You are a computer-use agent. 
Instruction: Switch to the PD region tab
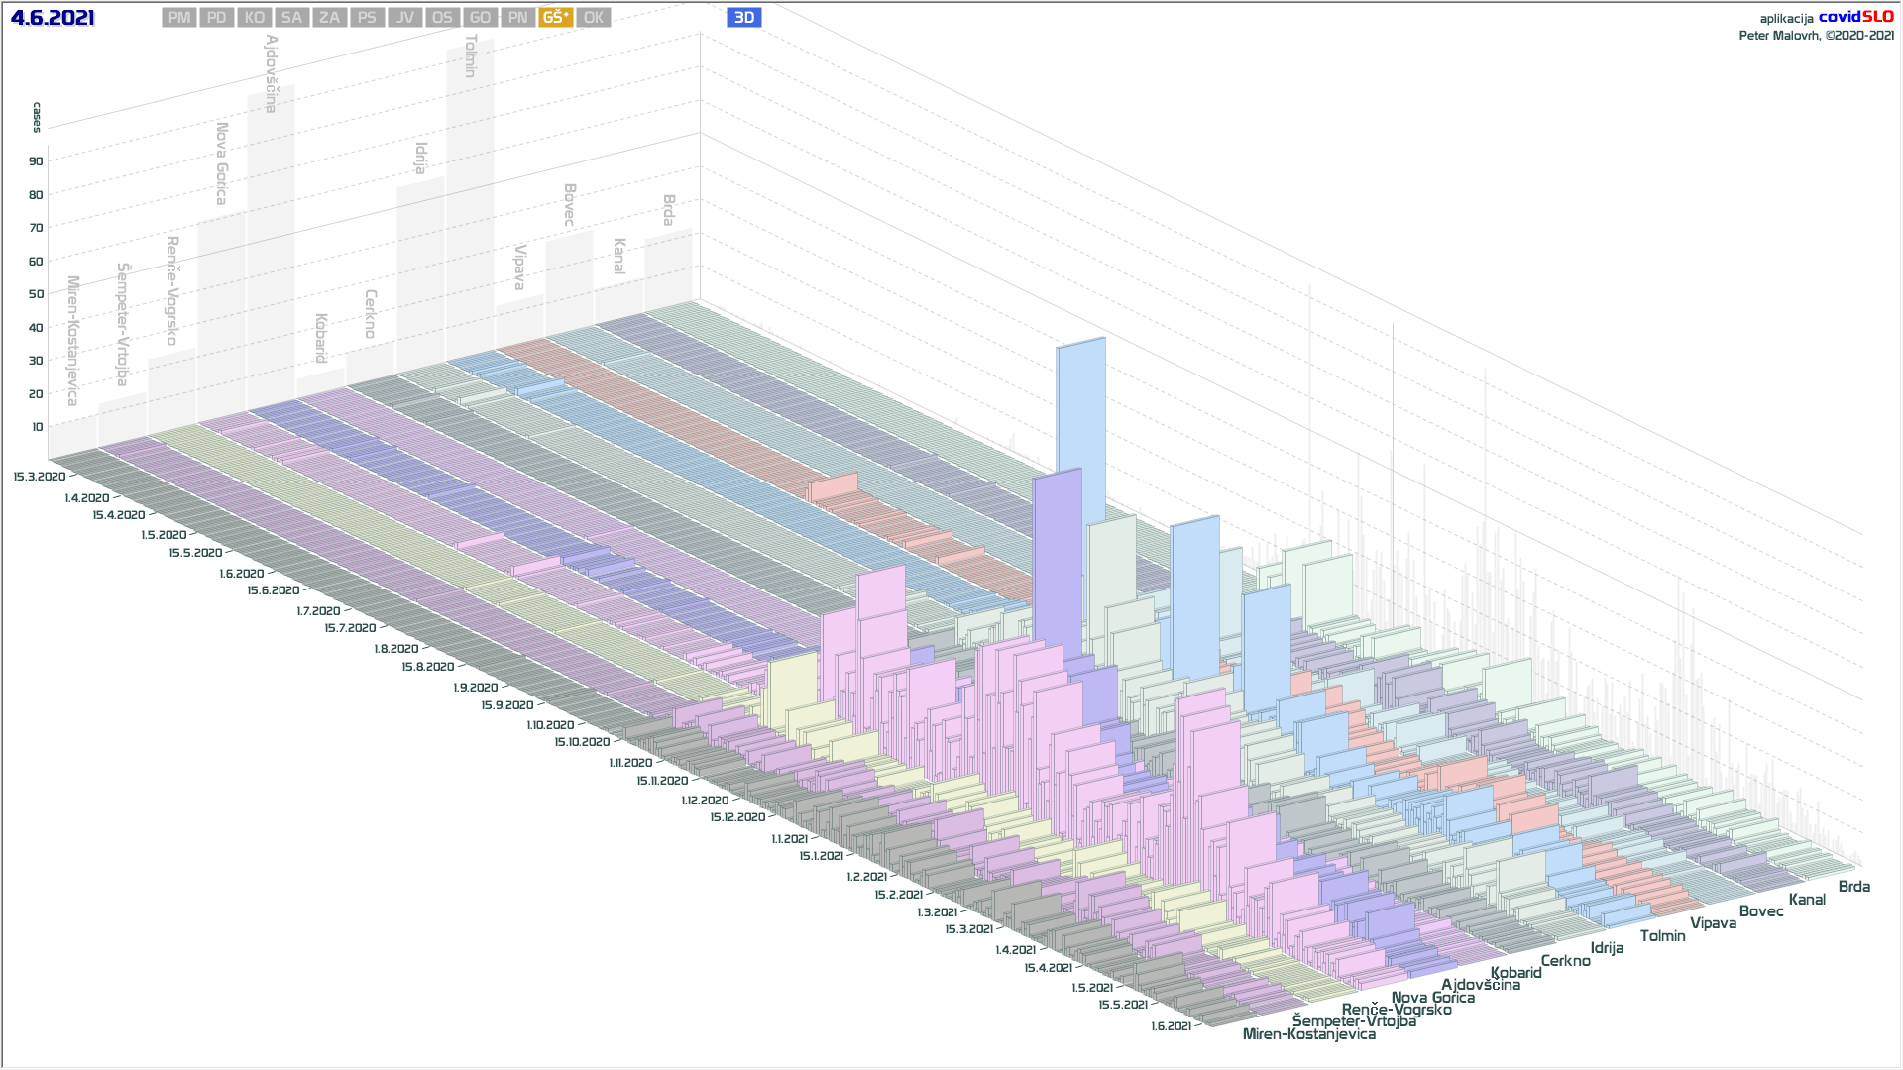pyautogui.click(x=217, y=18)
